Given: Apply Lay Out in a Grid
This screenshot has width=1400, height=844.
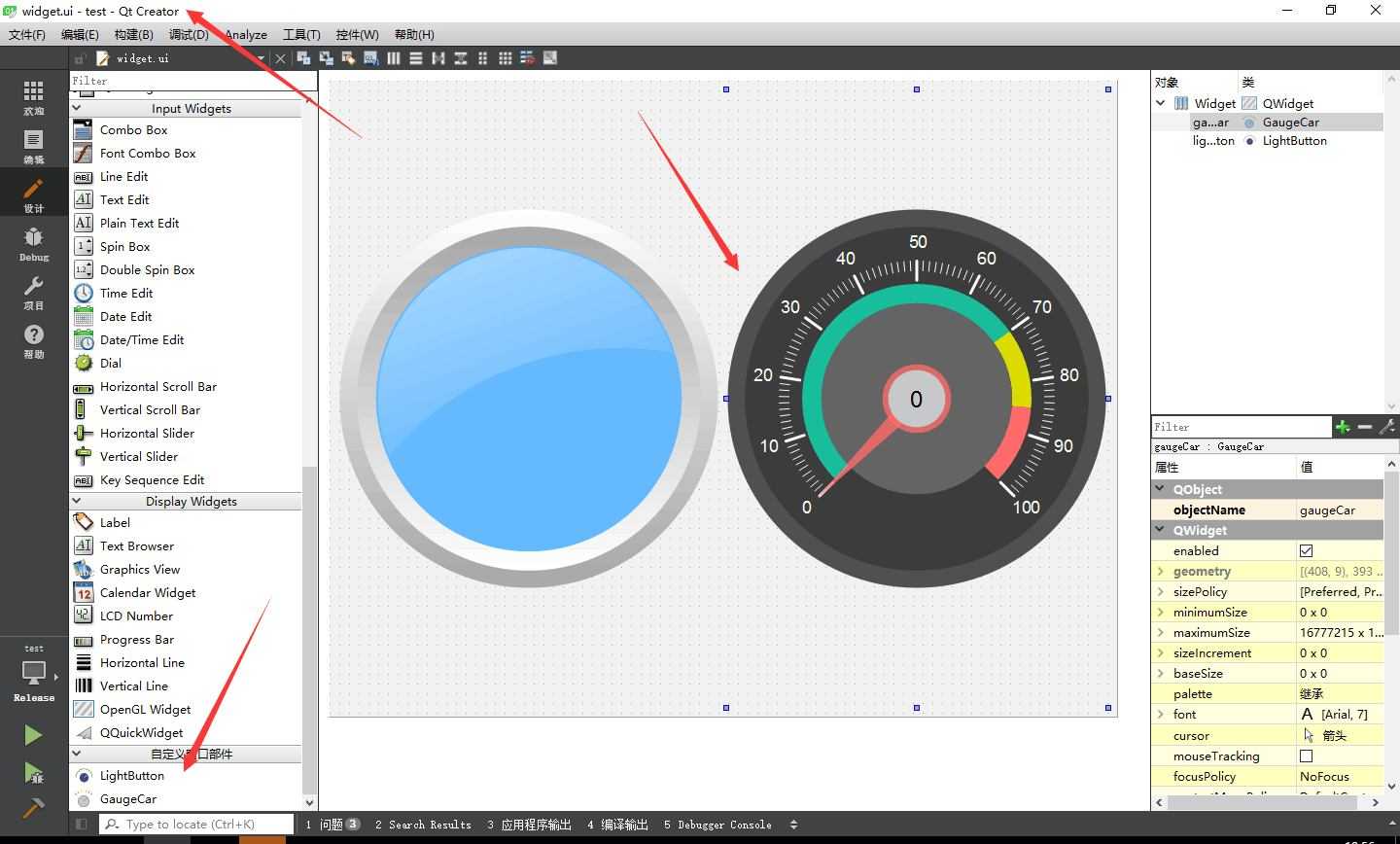Looking at the screenshot, I should pyautogui.click(x=506, y=58).
